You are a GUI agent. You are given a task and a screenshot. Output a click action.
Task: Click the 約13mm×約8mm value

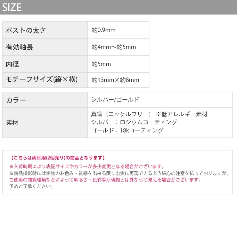[x=115, y=80]
